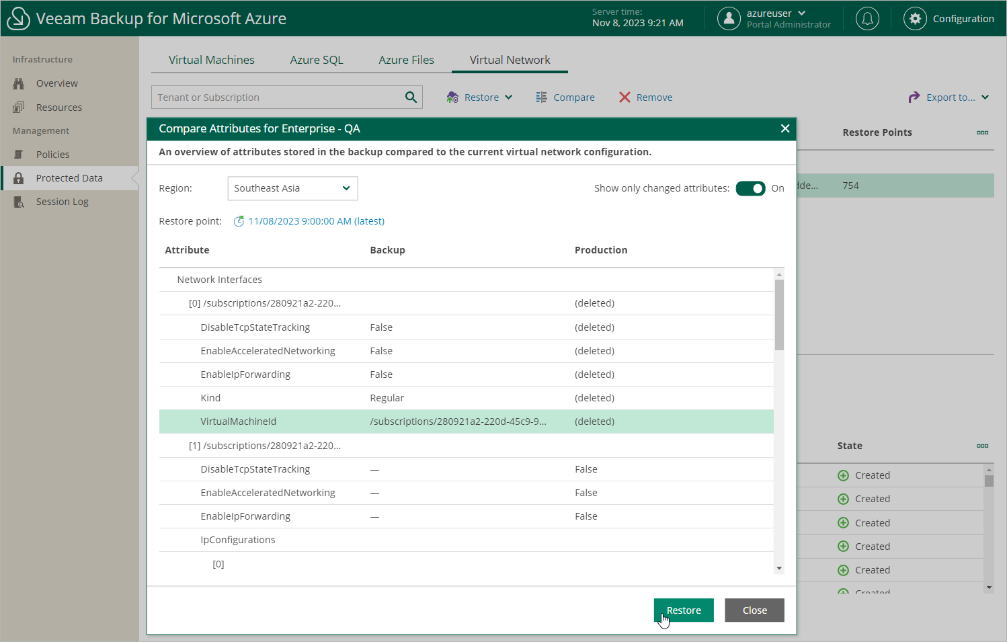Click the Restore cloud icon in toolbar
Viewport: 1007px width, 642px height.
(x=452, y=97)
